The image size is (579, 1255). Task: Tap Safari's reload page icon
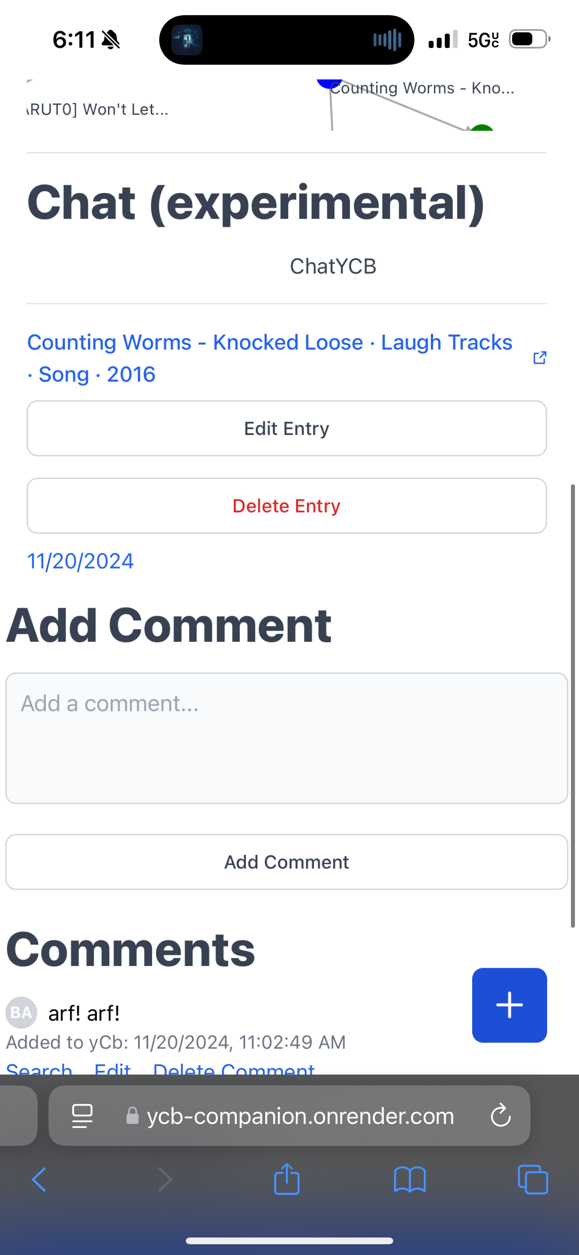click(x=500, y=1115)
